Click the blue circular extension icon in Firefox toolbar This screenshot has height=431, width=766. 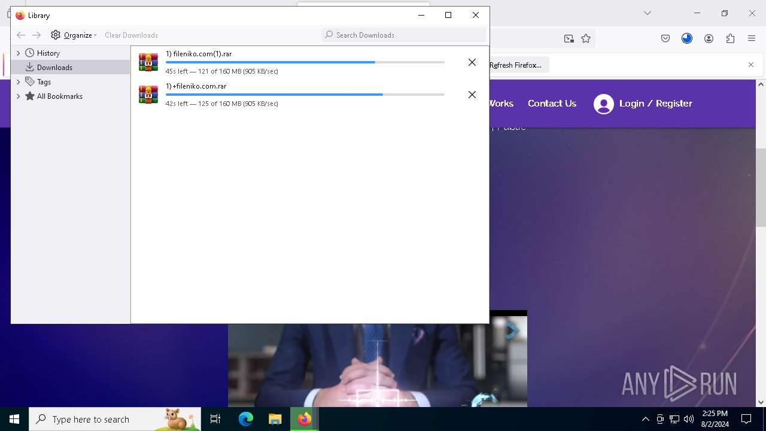click(x=687, y=39)
